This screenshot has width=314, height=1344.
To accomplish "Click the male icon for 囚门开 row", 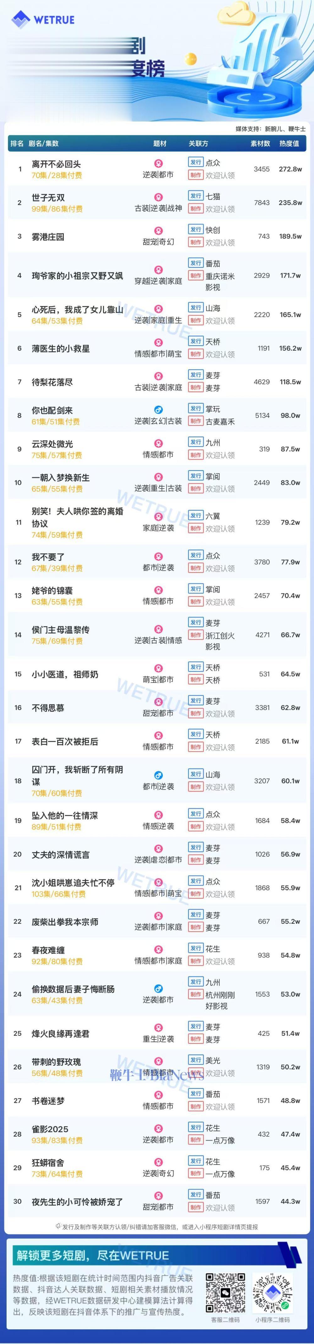I will [x=158, y=775].
